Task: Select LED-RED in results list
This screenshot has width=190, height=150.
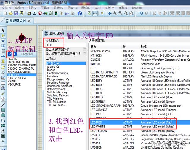Action: coord(139,122)
